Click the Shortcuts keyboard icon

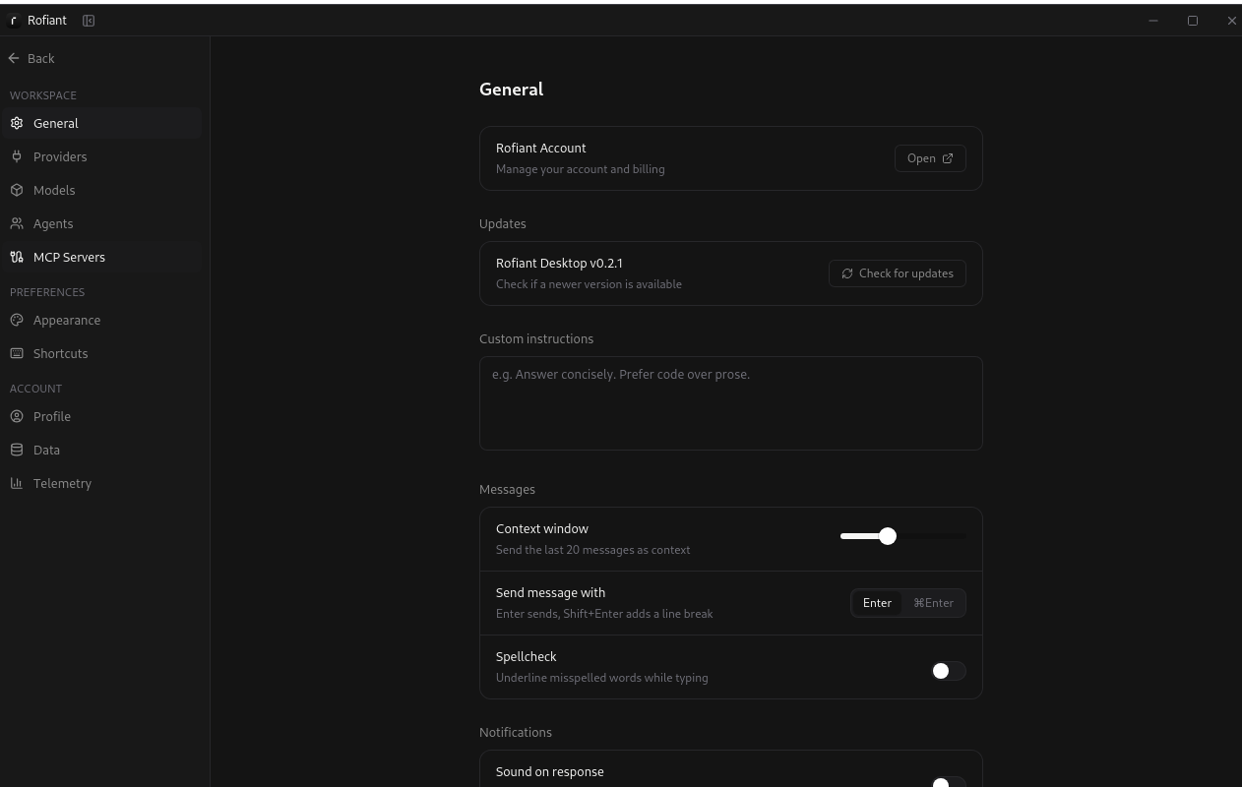point(17,353)
